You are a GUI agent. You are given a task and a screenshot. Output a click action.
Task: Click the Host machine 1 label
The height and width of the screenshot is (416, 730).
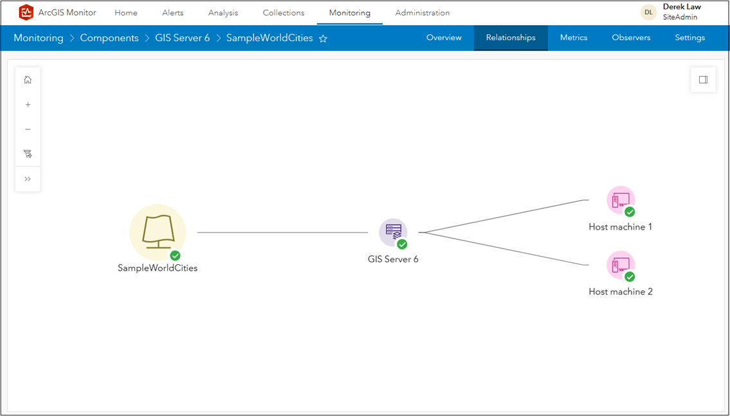point(621,227)
